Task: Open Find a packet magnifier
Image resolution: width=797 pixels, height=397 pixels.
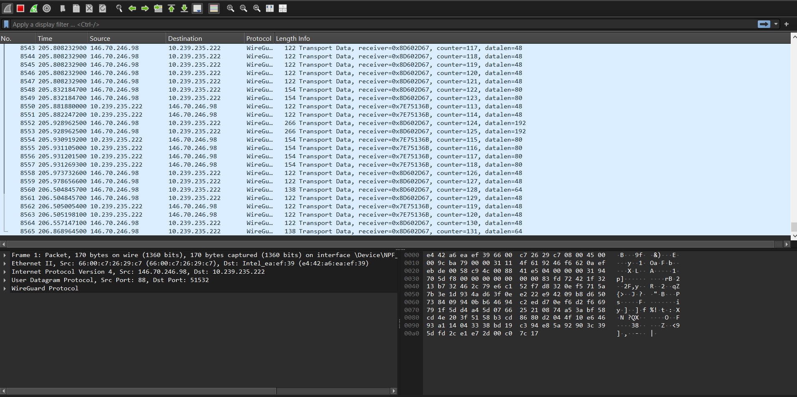Action: point(119,8)
